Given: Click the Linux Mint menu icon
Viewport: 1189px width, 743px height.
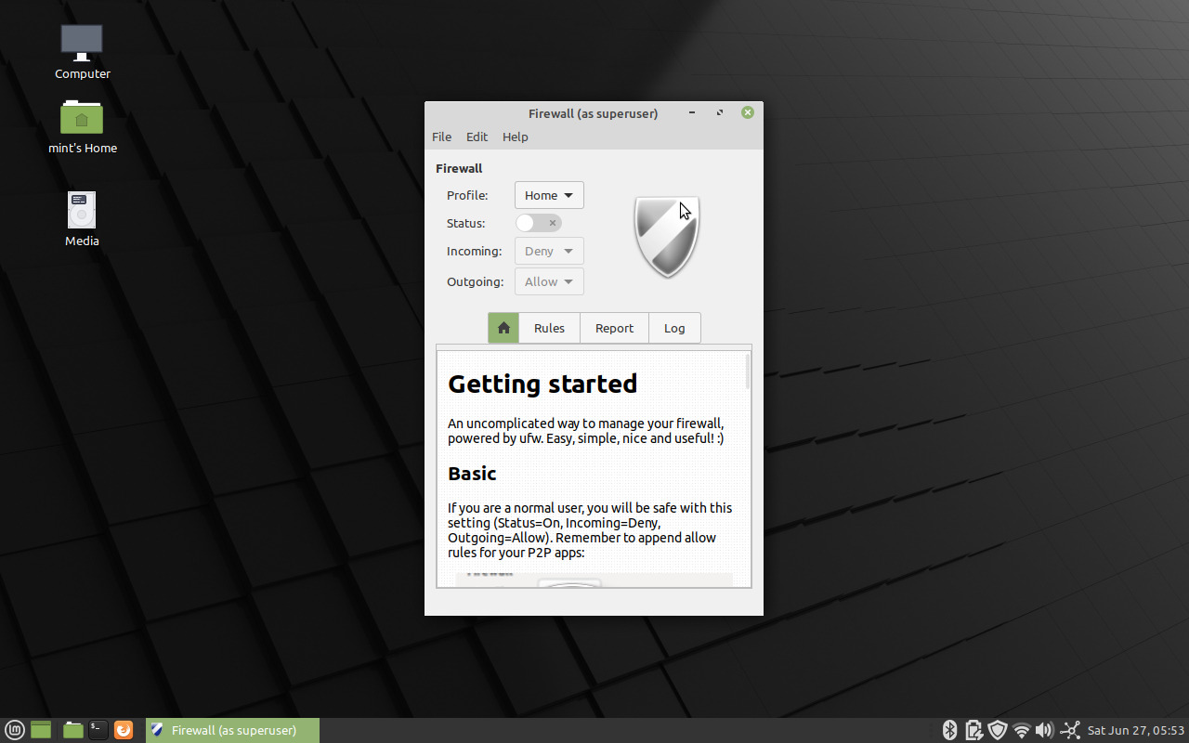Looking at the screenshot, I should [15, 730].
